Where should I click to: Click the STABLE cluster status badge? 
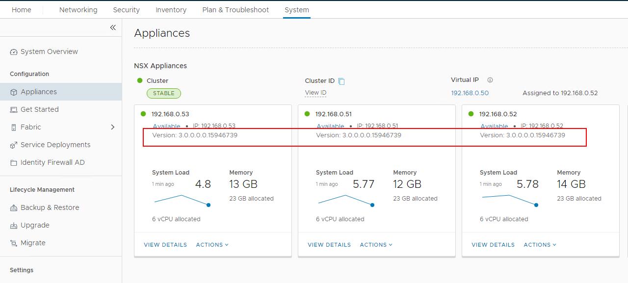164,93
